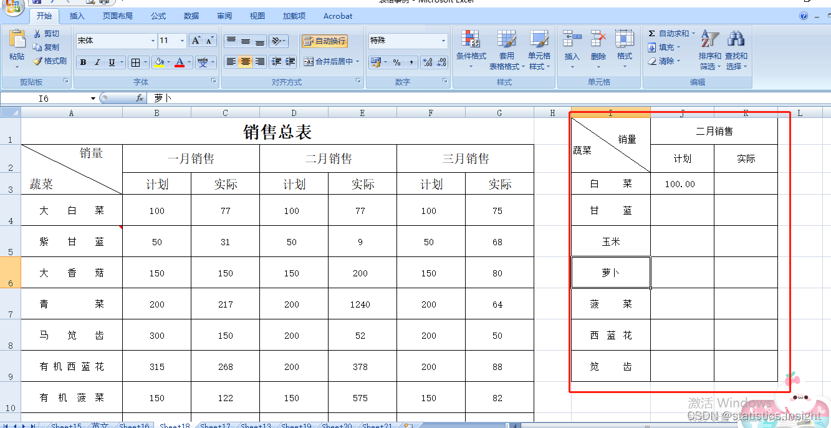The height and width of the screenshot is (428, 831).
Task: Activate the Format Painter (格式刷)
Action: click(x=50, y=61)
